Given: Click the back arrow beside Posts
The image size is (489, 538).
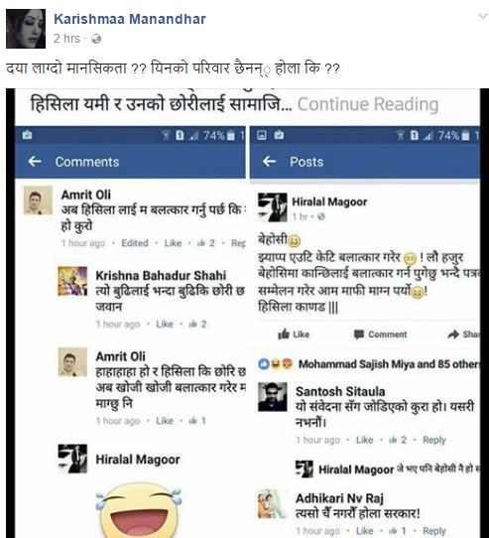Looking at the screenshot, I should (x=269, y=161).
